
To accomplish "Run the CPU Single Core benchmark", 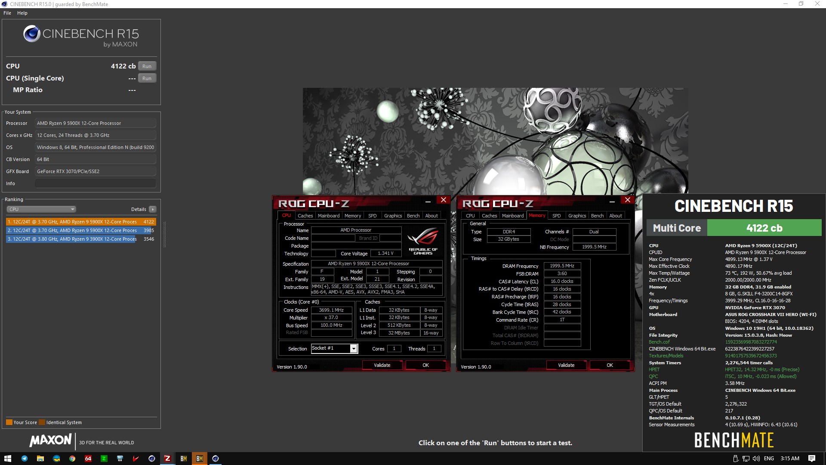I will point(147,78).
